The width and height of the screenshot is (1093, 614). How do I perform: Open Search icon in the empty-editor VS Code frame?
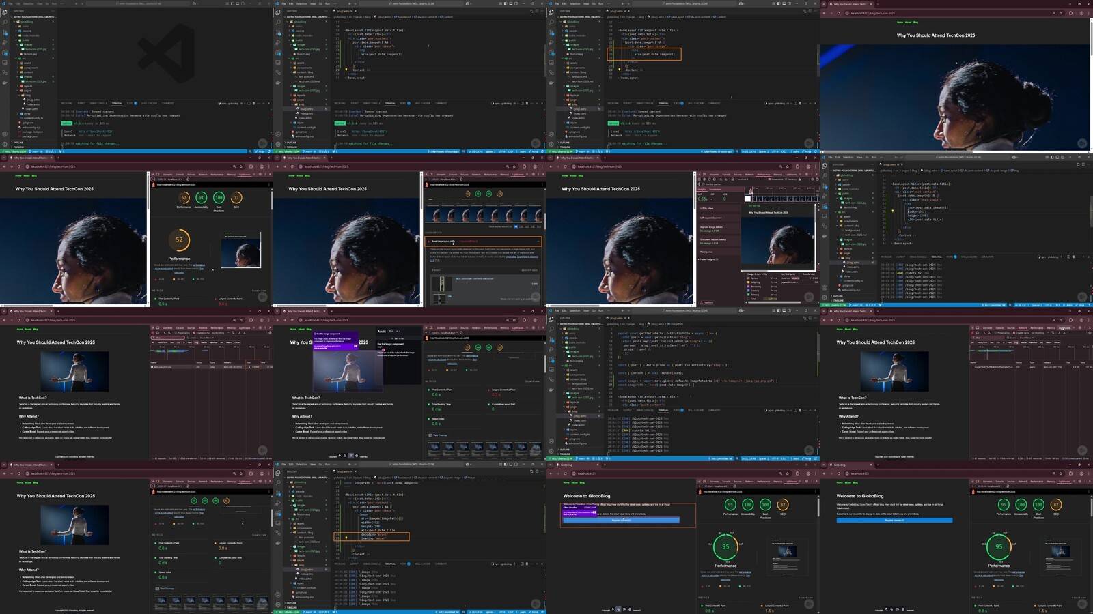(5, 22)
